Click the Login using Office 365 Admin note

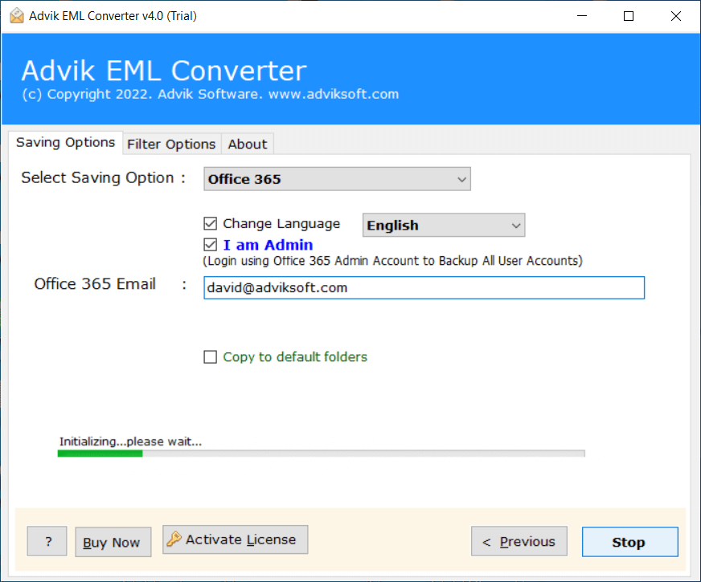tap(392, 261)
